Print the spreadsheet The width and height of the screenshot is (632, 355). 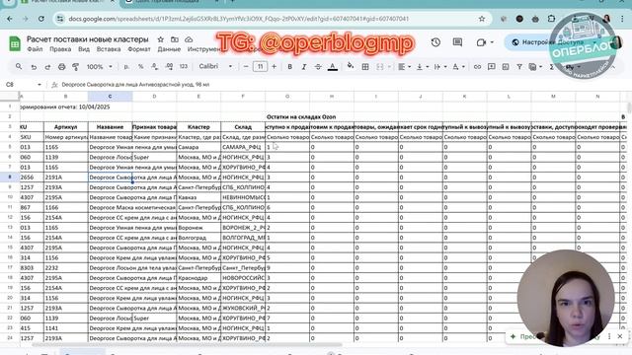click(61, 67)
